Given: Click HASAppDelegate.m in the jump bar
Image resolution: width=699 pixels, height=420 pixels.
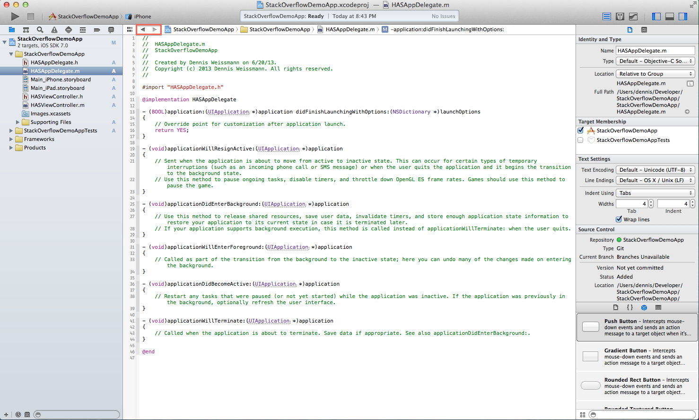Looking at the screenshot, I should click(x=346, y=29).
